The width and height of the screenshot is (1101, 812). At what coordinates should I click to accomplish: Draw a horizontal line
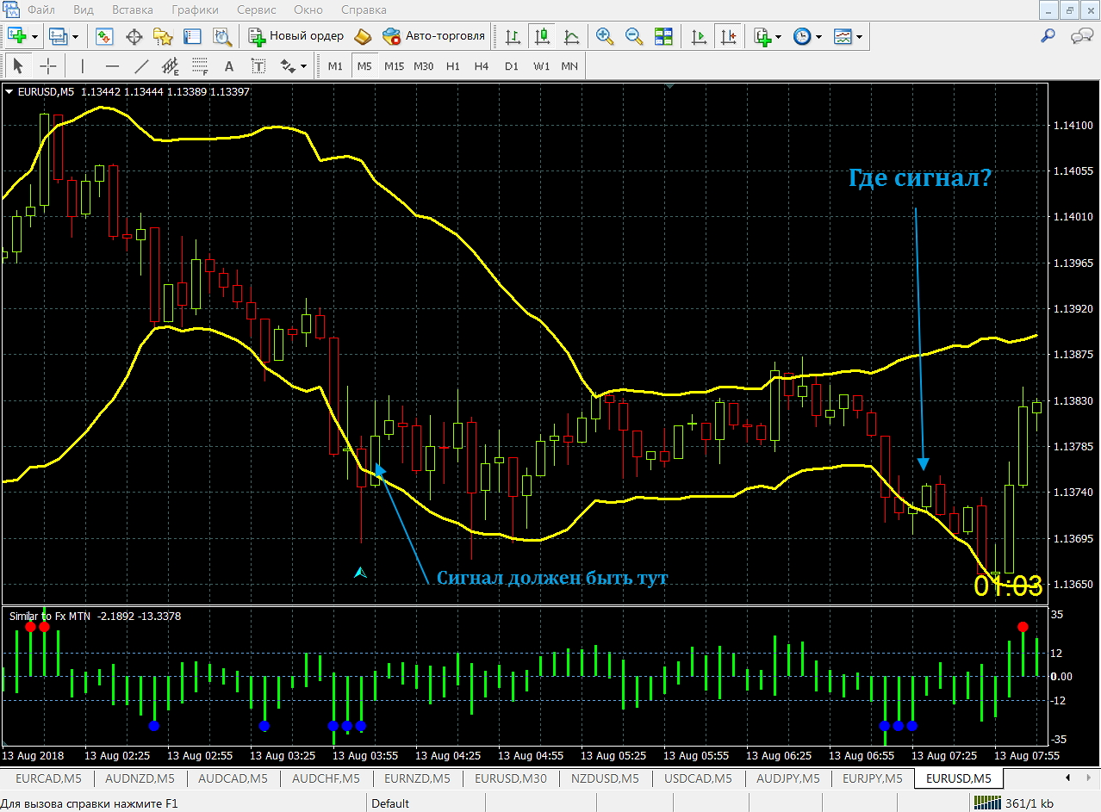click(x=112, y=65)
